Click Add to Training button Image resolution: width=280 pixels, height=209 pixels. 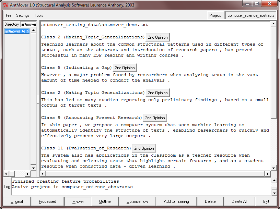pos(175,201)
